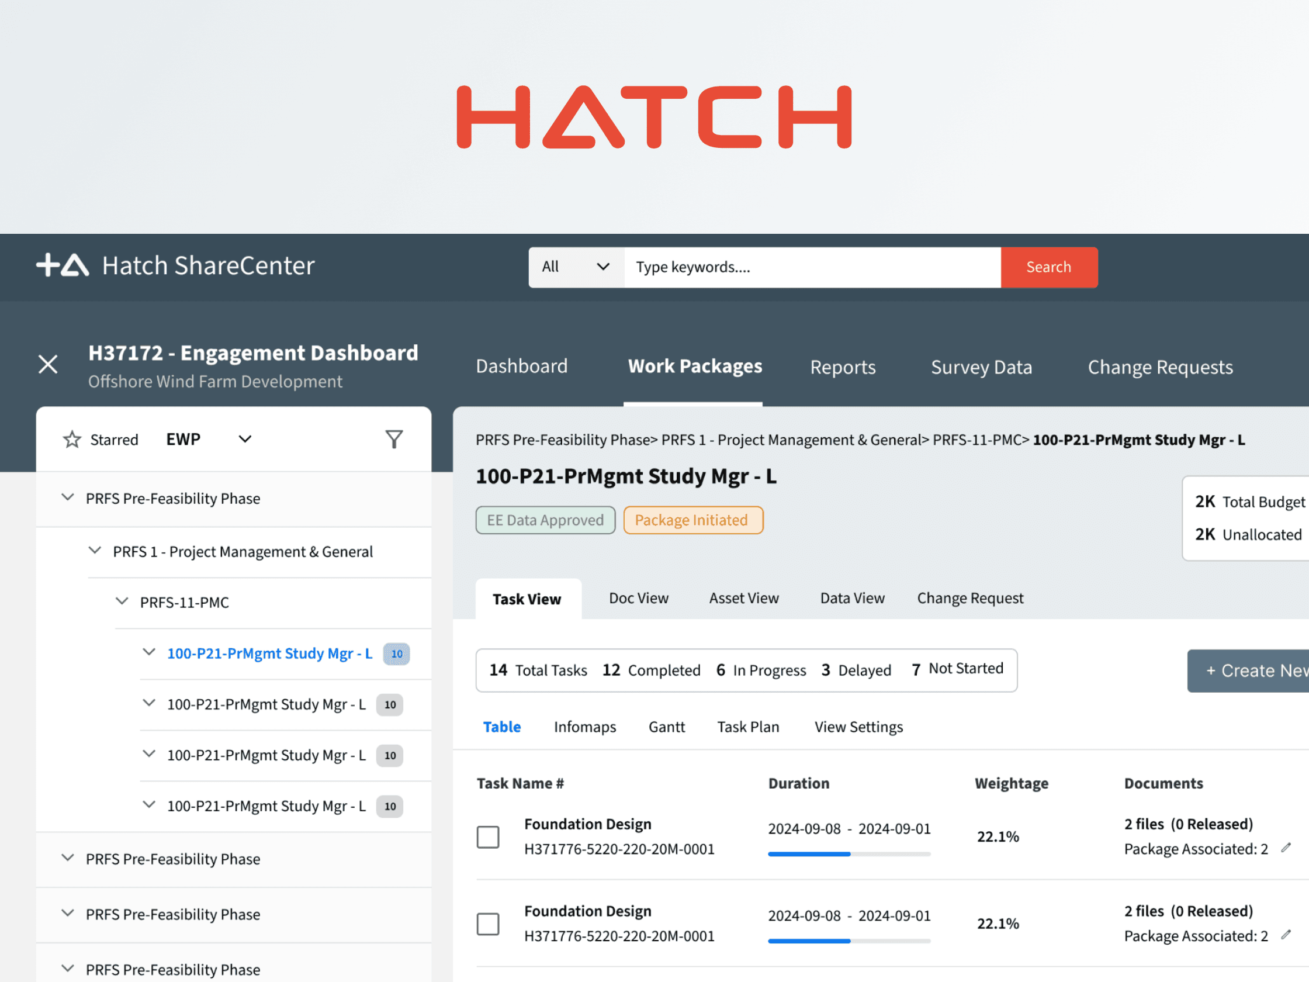Open the filter funnel icon in sidebar
The width and height of the screenshot is (1309, 982).
click(x=394, y=439)
